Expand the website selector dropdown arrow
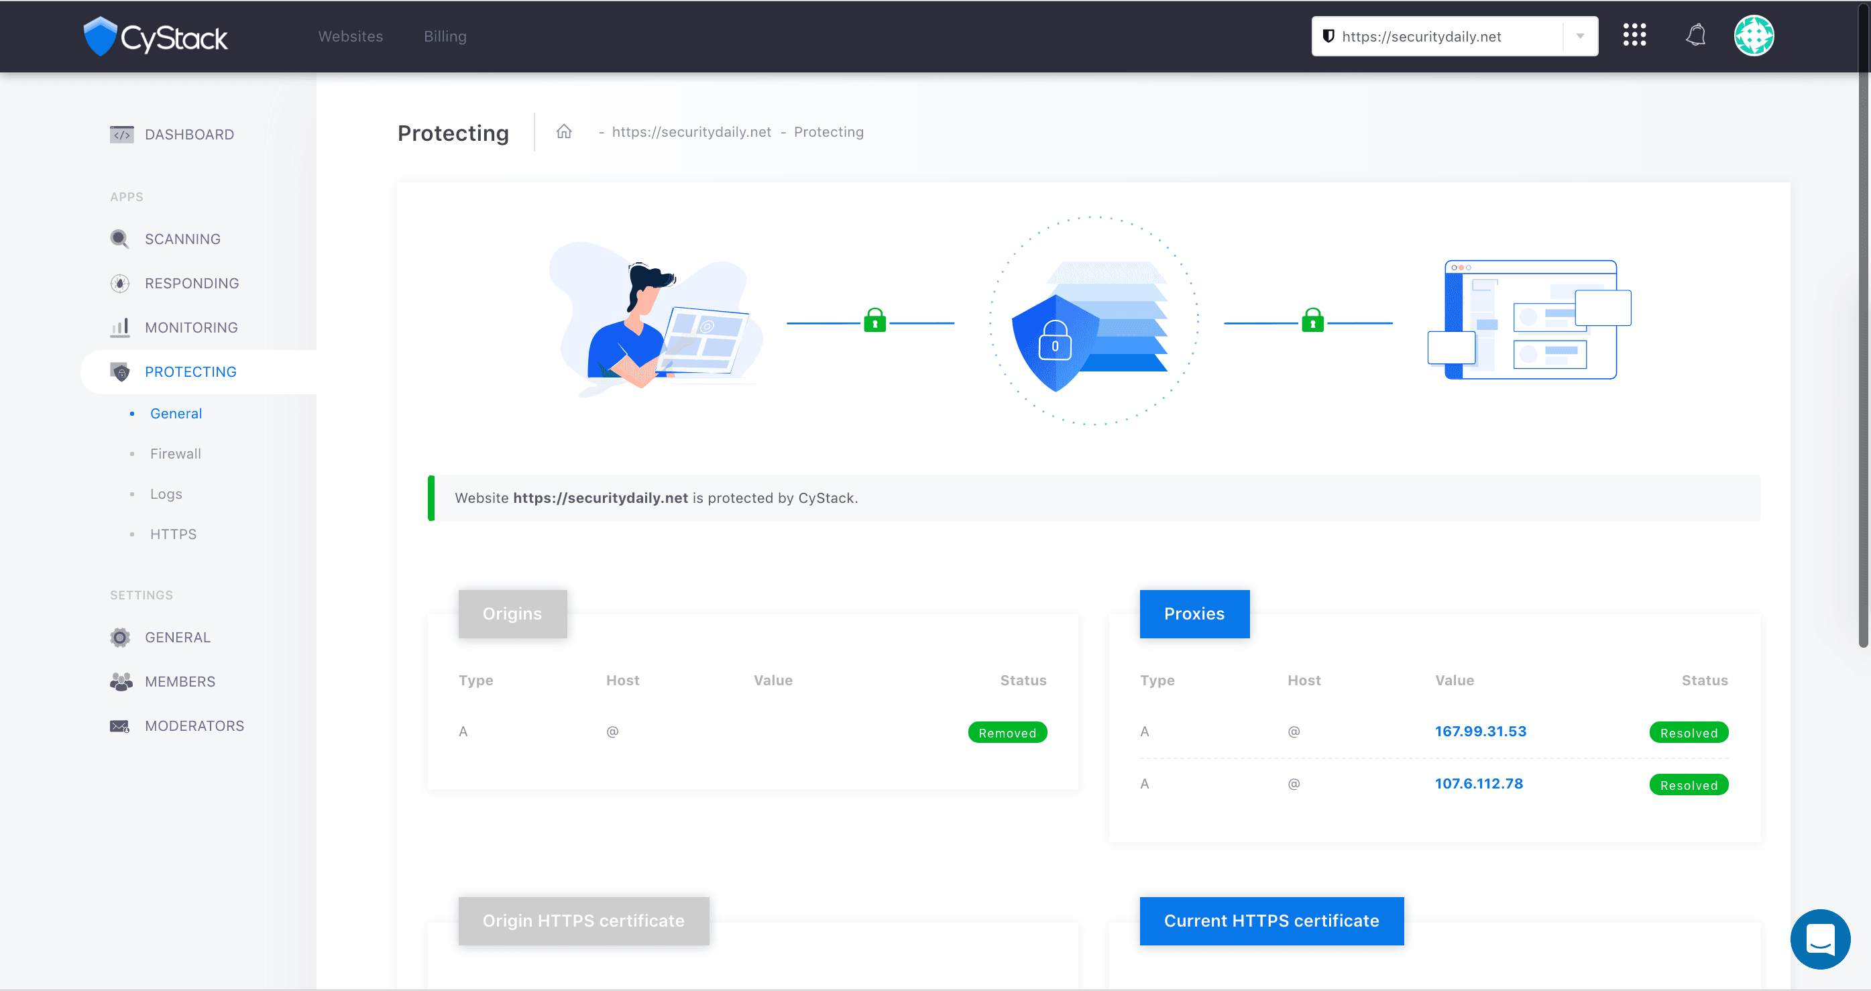The width and height of the screenshot is (1871, 991). [x=1580, y=36]
